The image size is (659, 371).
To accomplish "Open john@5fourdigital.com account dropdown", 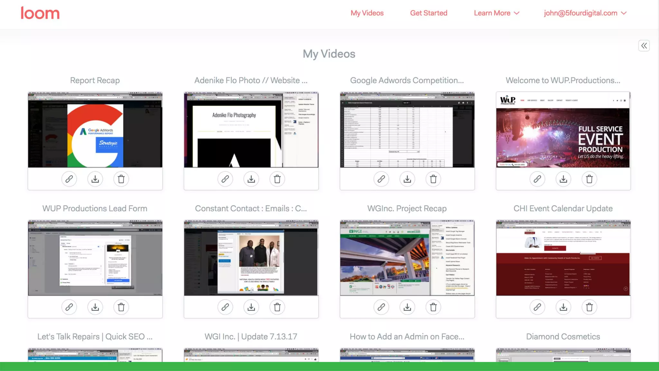I will coord(585,13).
